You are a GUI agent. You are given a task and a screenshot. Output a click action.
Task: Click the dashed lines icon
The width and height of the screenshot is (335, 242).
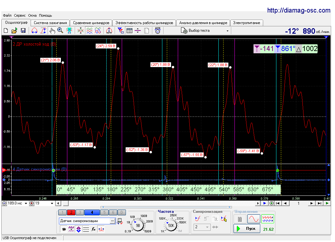[86, 229]
